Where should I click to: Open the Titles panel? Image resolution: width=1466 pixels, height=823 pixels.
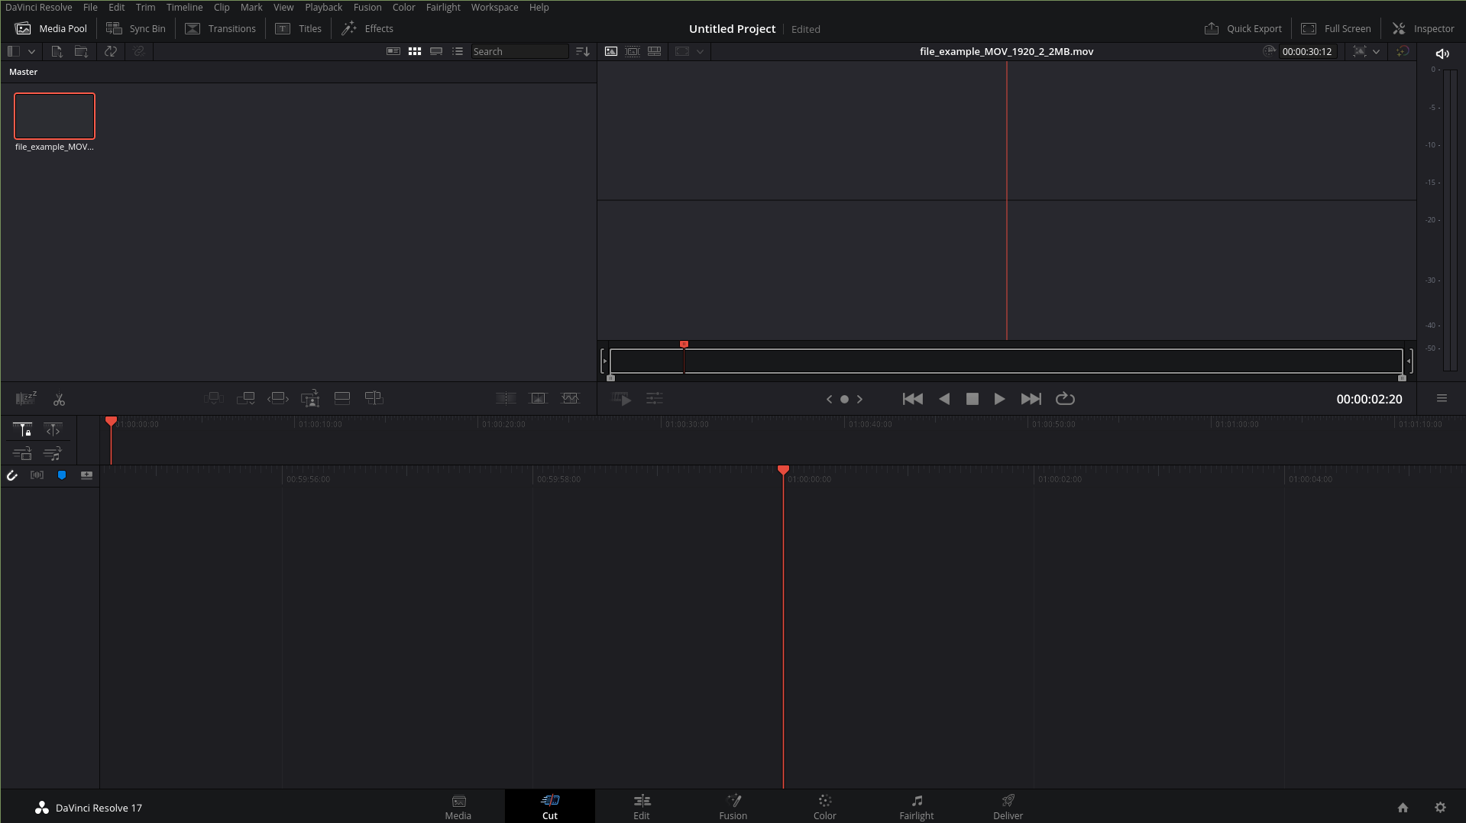[299, 28]
